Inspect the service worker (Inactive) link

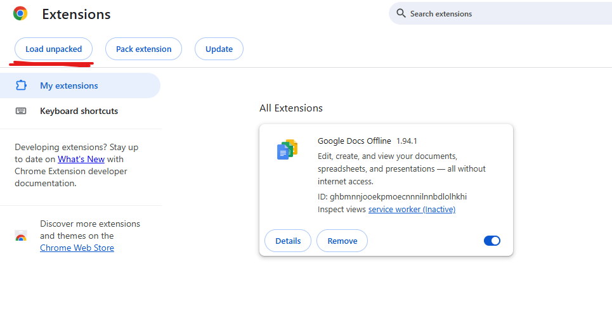tap(412, 209)
